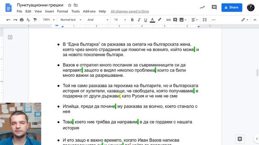The width and height of the screenshot is (259, 145).
Task: Open the View menu
Action: pos(38,11)
